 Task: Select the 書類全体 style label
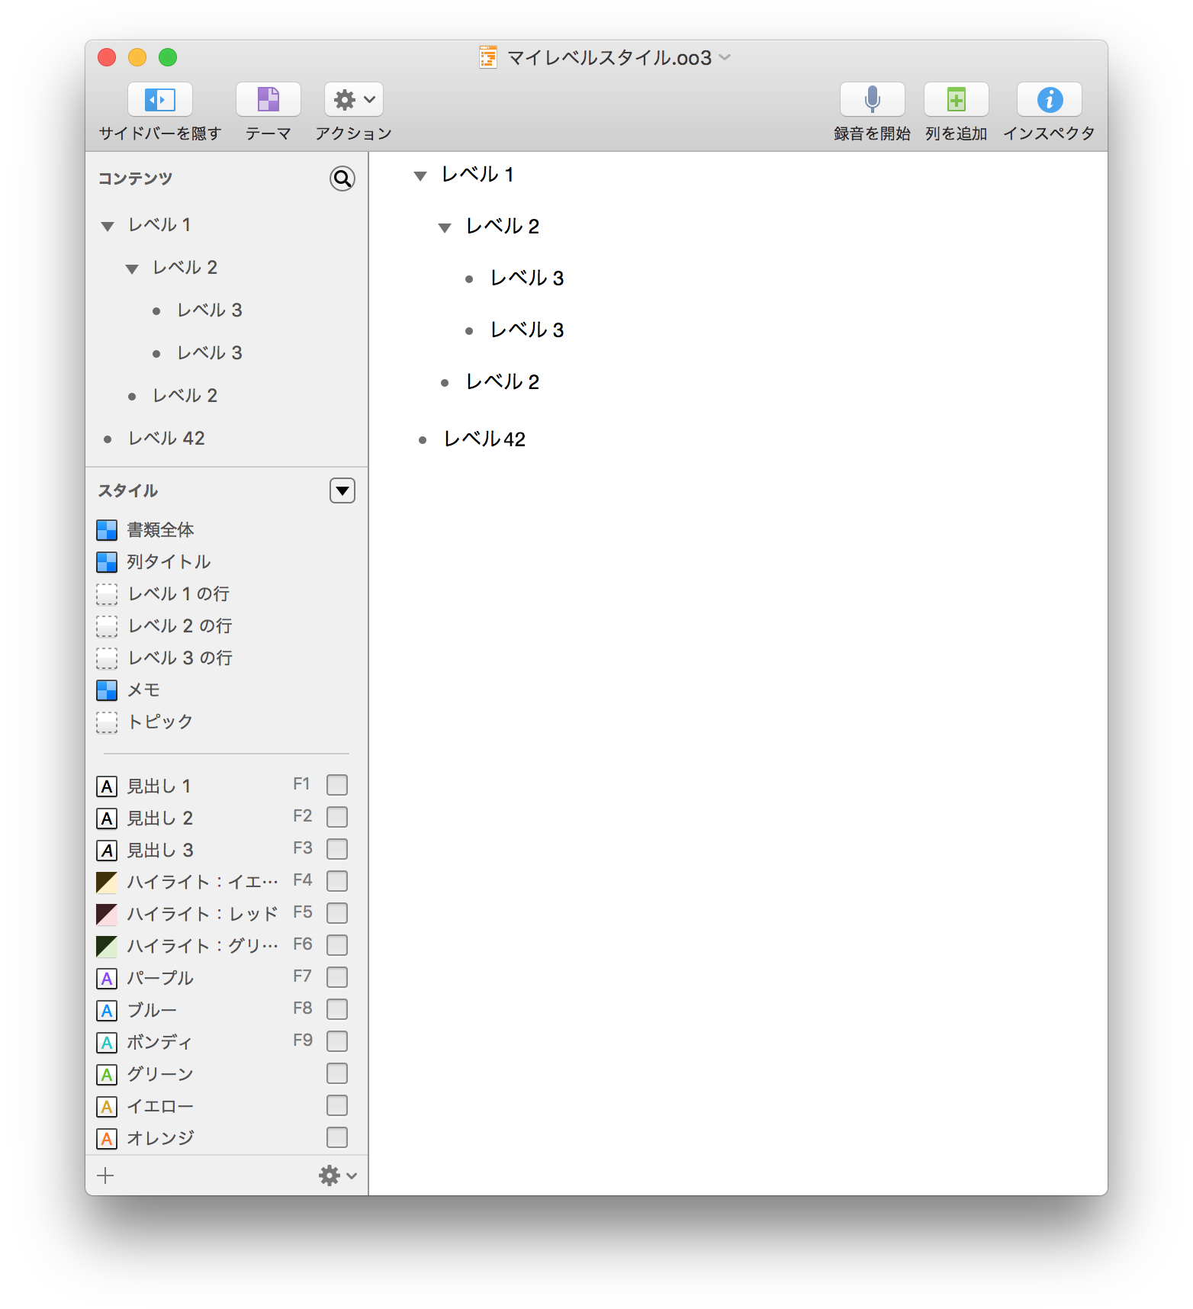[160, 530]
